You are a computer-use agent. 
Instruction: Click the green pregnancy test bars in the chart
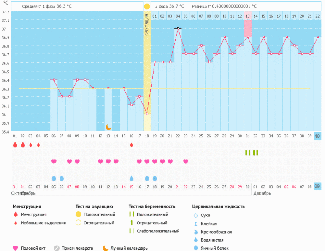point(252,152)
